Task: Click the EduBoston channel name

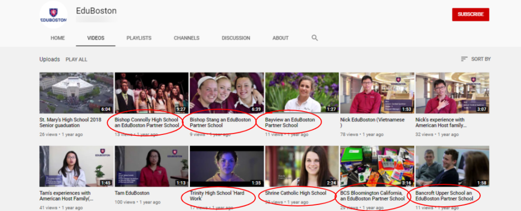Action: pos(96,11)
